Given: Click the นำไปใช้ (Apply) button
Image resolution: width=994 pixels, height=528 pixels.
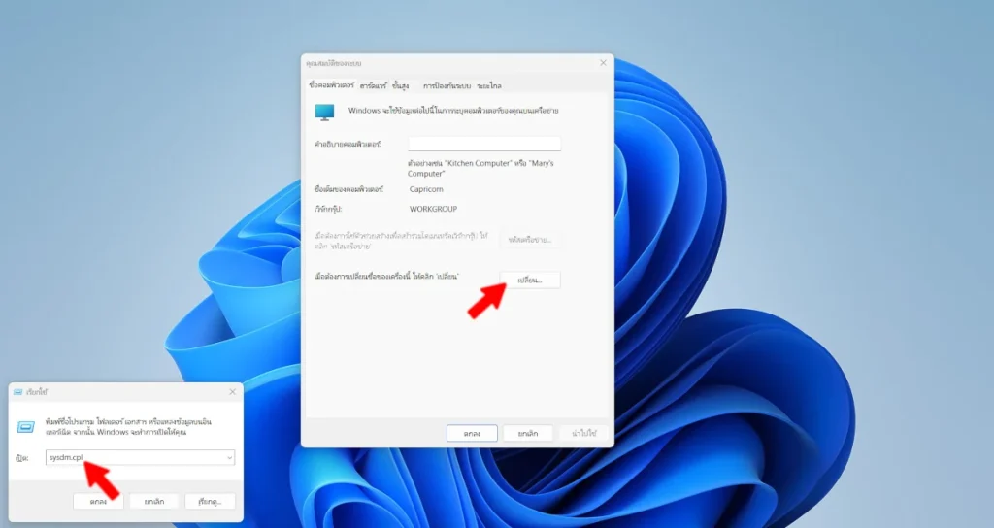Looking at the screenshot, I should tap(584, 433).
